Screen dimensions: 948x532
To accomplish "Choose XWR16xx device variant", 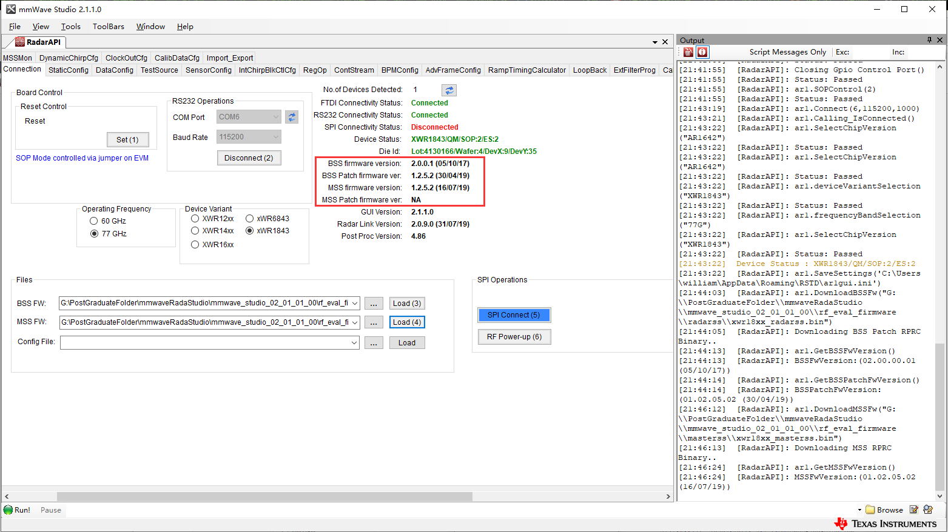I will (195, 245).
